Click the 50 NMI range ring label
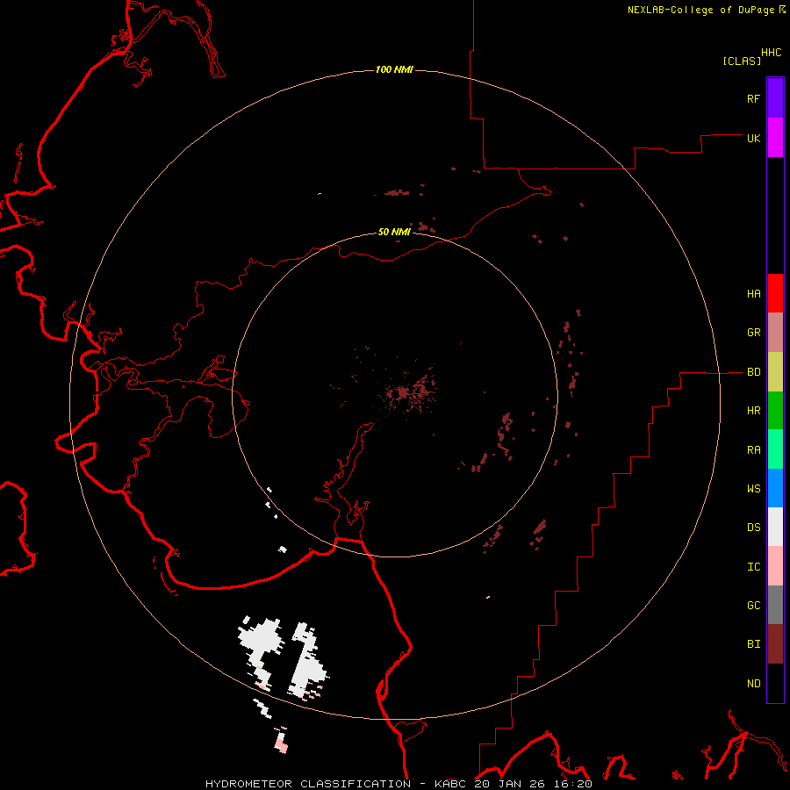 pyautogui.click(x=394, y=232)
